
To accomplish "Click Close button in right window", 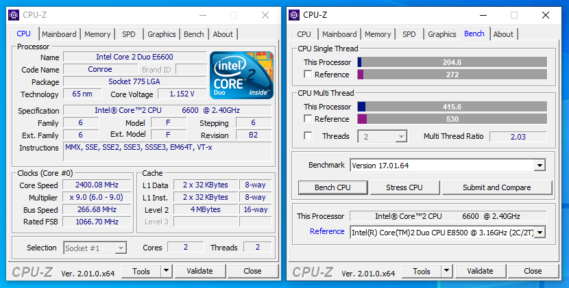I will tap(533, 271).
